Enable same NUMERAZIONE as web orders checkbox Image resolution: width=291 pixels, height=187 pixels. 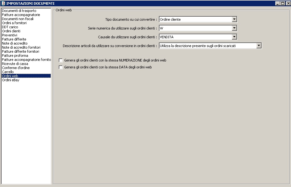(61, 60)
